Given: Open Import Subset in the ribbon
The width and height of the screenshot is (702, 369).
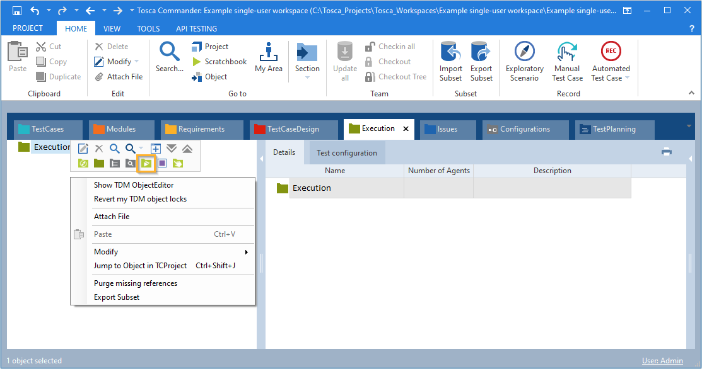Looking at the screenshot, I should click(x=450, y=62).
